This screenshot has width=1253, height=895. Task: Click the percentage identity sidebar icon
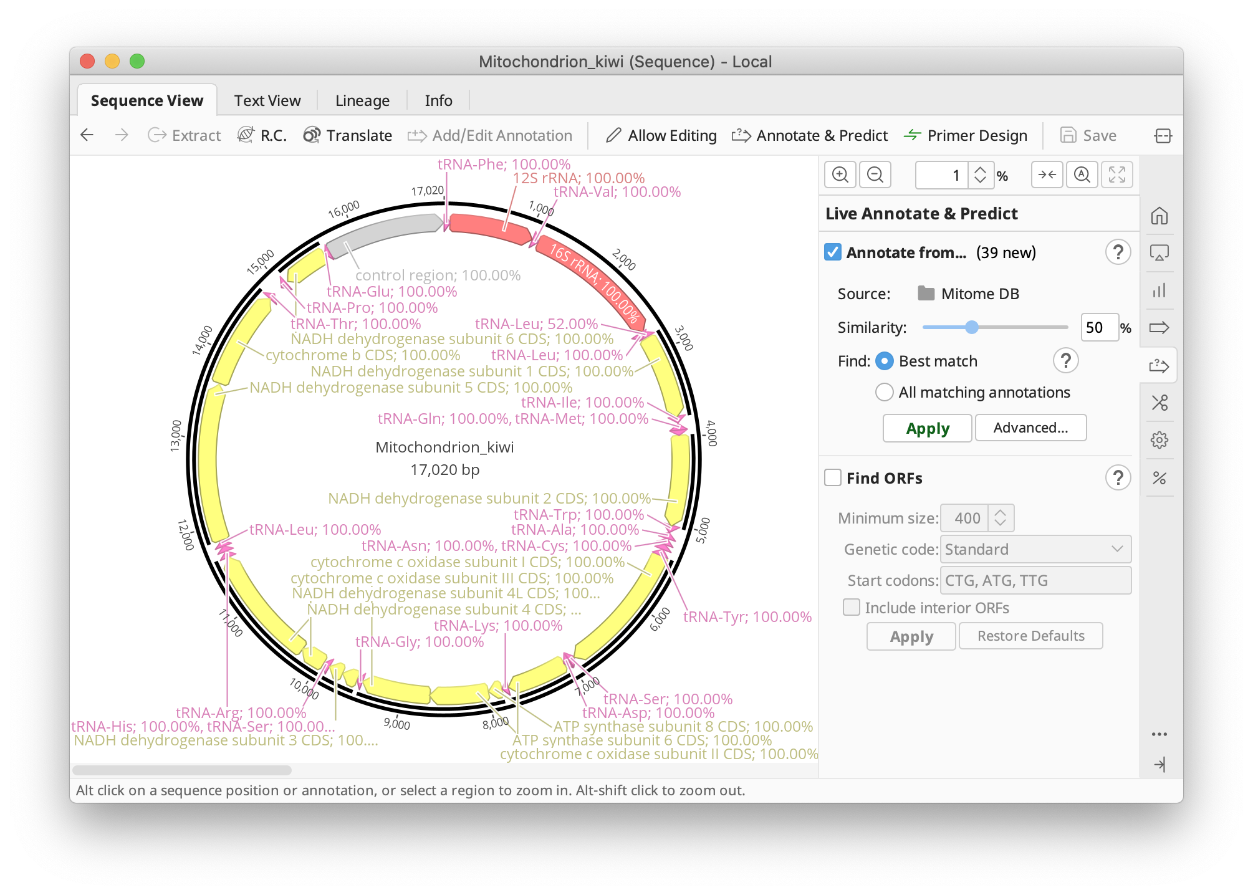[1160, 478]
